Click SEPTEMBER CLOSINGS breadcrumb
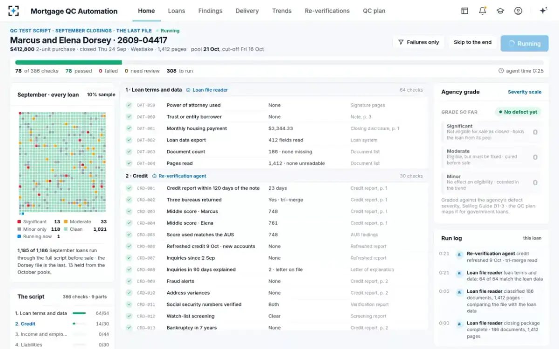 pyautogui.click(x=83, y=31)
